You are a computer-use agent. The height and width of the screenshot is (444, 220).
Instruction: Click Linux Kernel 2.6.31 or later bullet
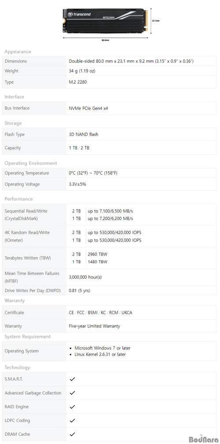[x=98, y=354]
